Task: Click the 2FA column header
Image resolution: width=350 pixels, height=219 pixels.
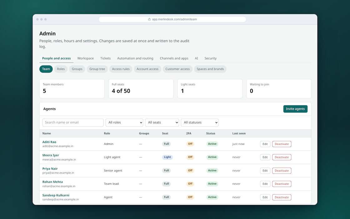Action: tap(189, 133)
